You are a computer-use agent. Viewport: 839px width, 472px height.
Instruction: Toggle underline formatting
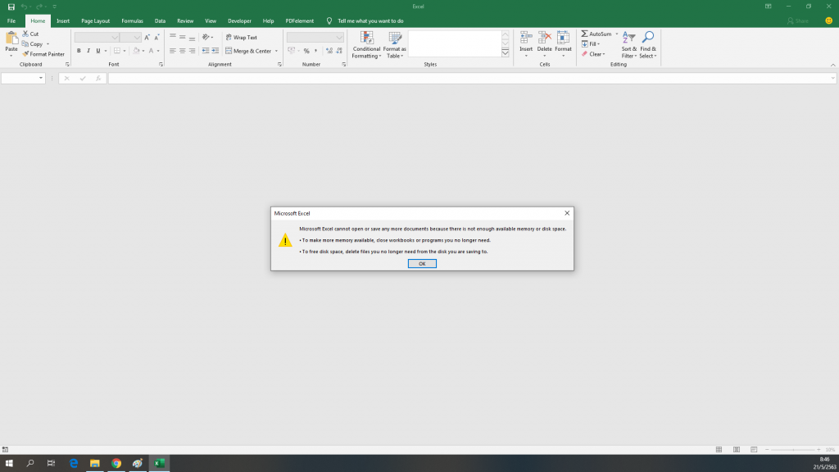click(x=98, y=51)
